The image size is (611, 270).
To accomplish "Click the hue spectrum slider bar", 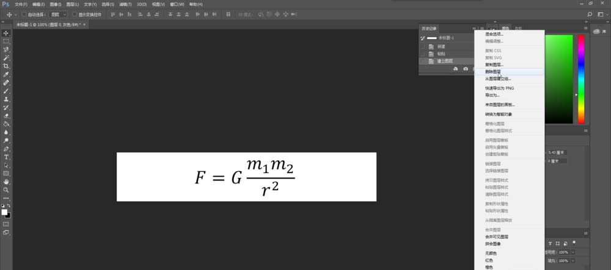I will [x=581, y=79].
